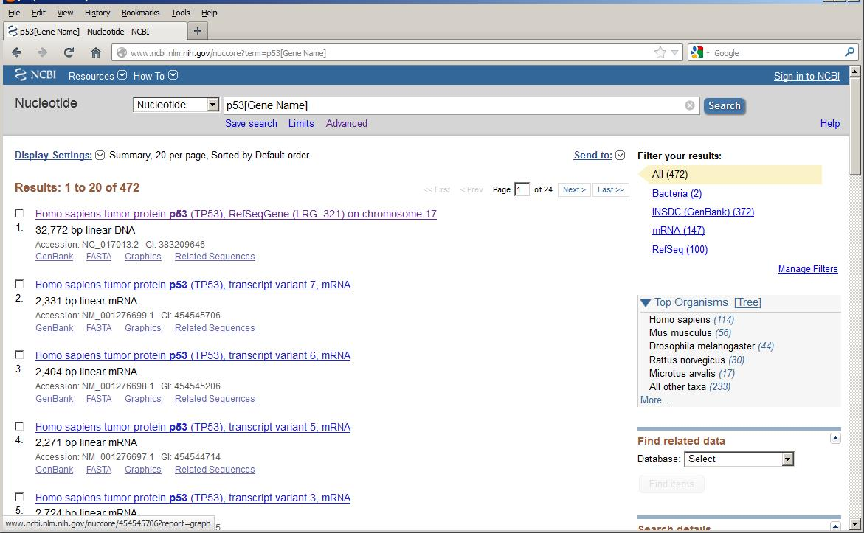This screenshot has width=864, height=533.
Task: Select the p53[Gene Name] browser tab
Action: [94, 32]
